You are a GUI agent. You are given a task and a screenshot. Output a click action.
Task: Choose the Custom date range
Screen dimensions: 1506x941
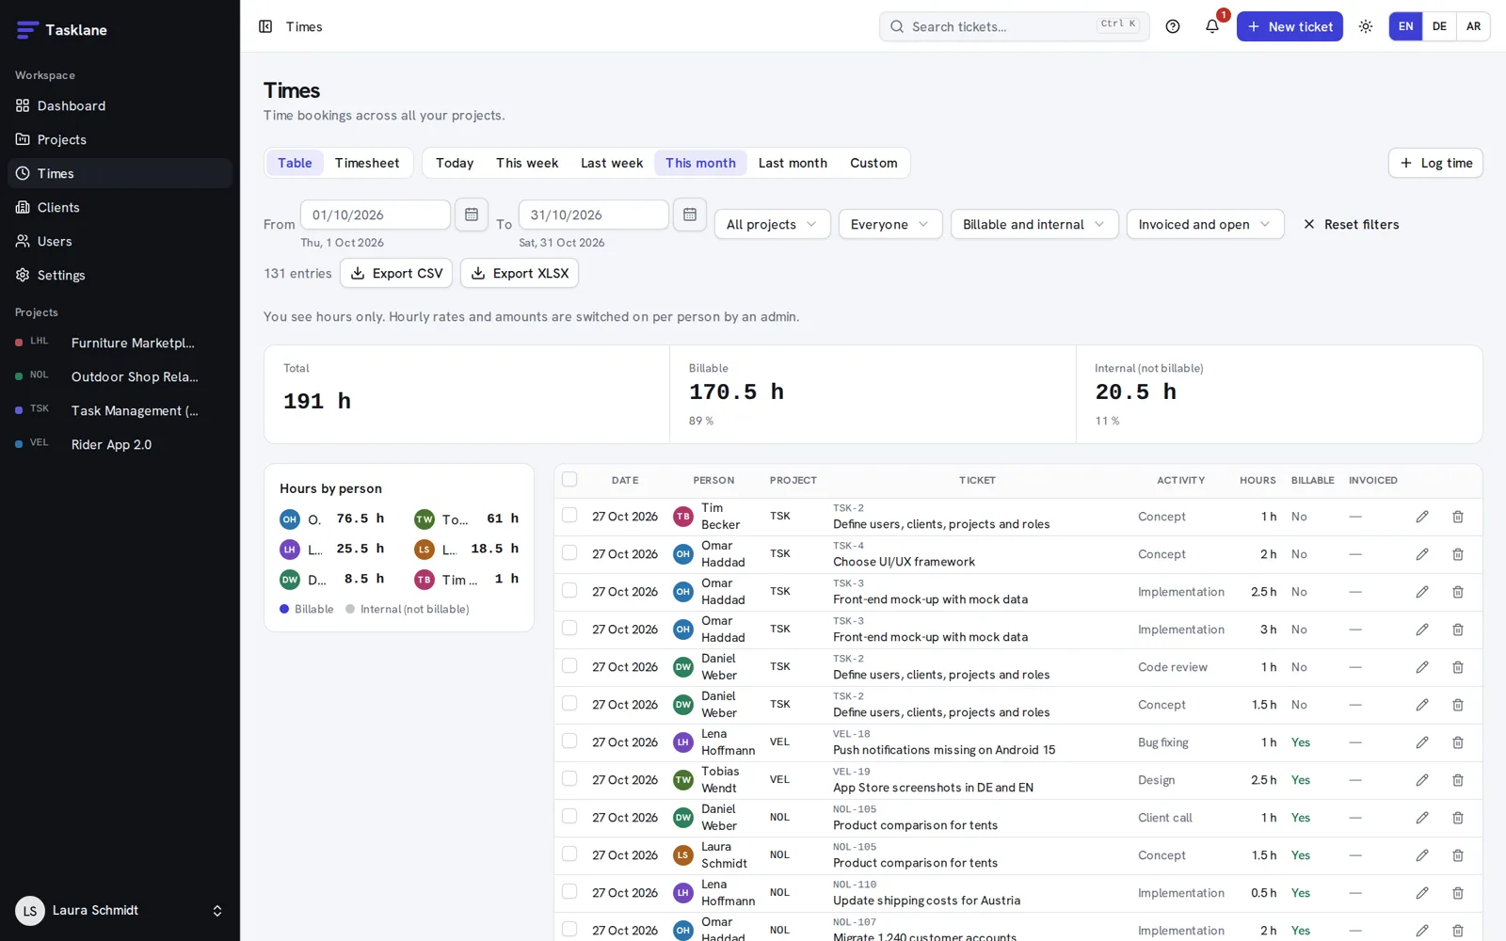pyautogui.click(x=873, y=163)
